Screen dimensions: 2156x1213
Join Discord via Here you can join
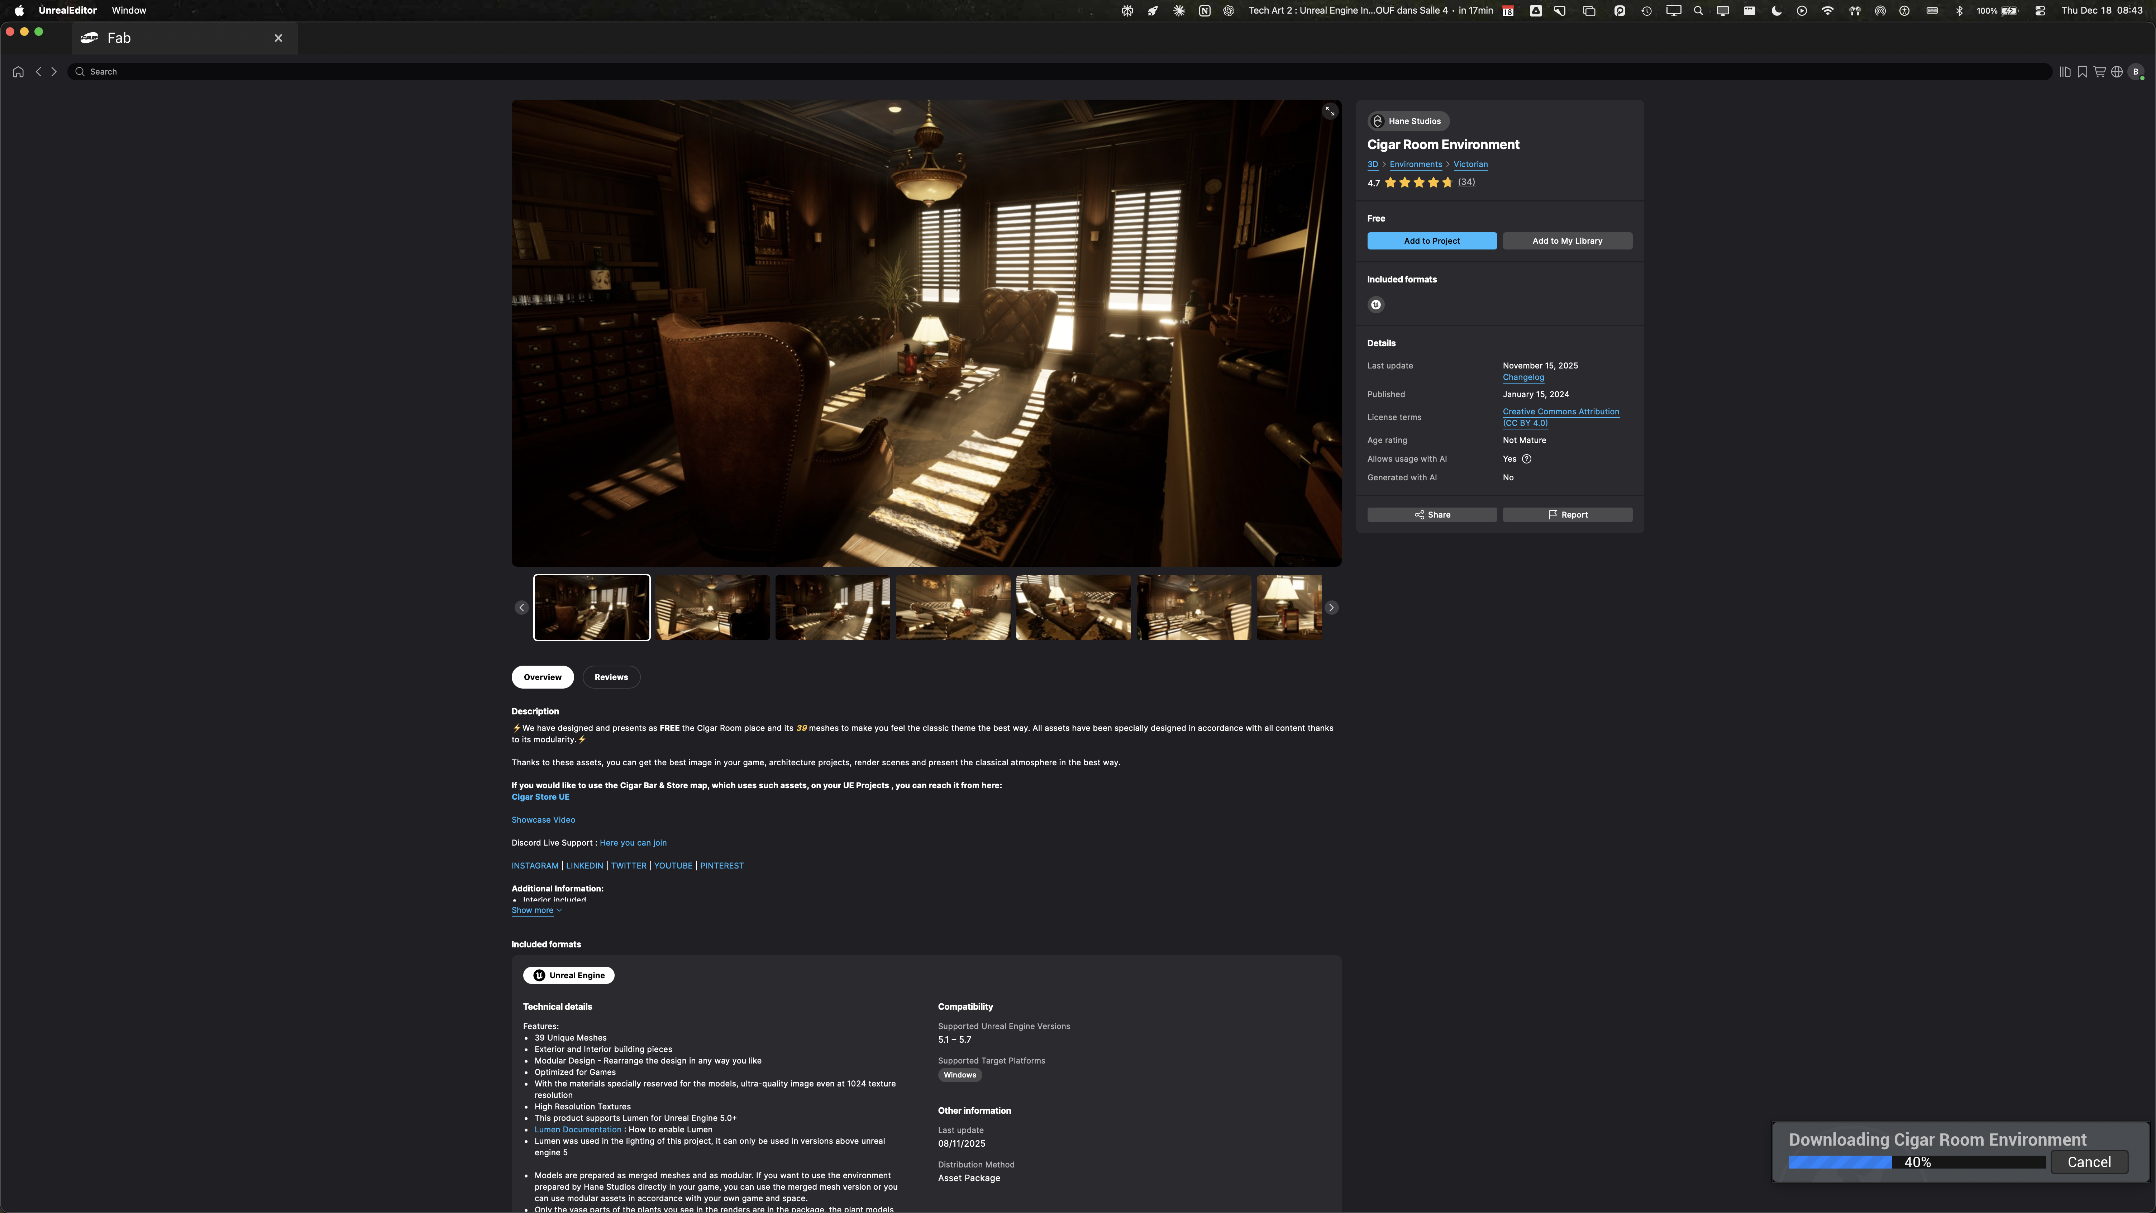point(633,843)
